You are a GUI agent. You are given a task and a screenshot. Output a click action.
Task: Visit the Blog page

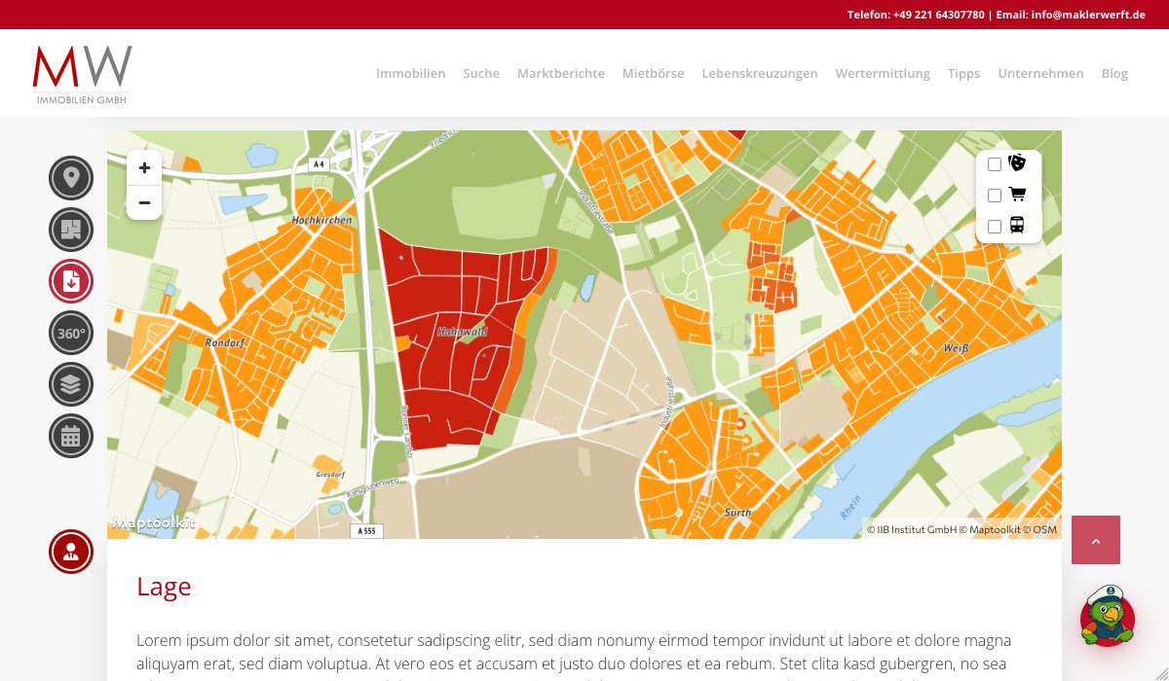click(1114, 73)
